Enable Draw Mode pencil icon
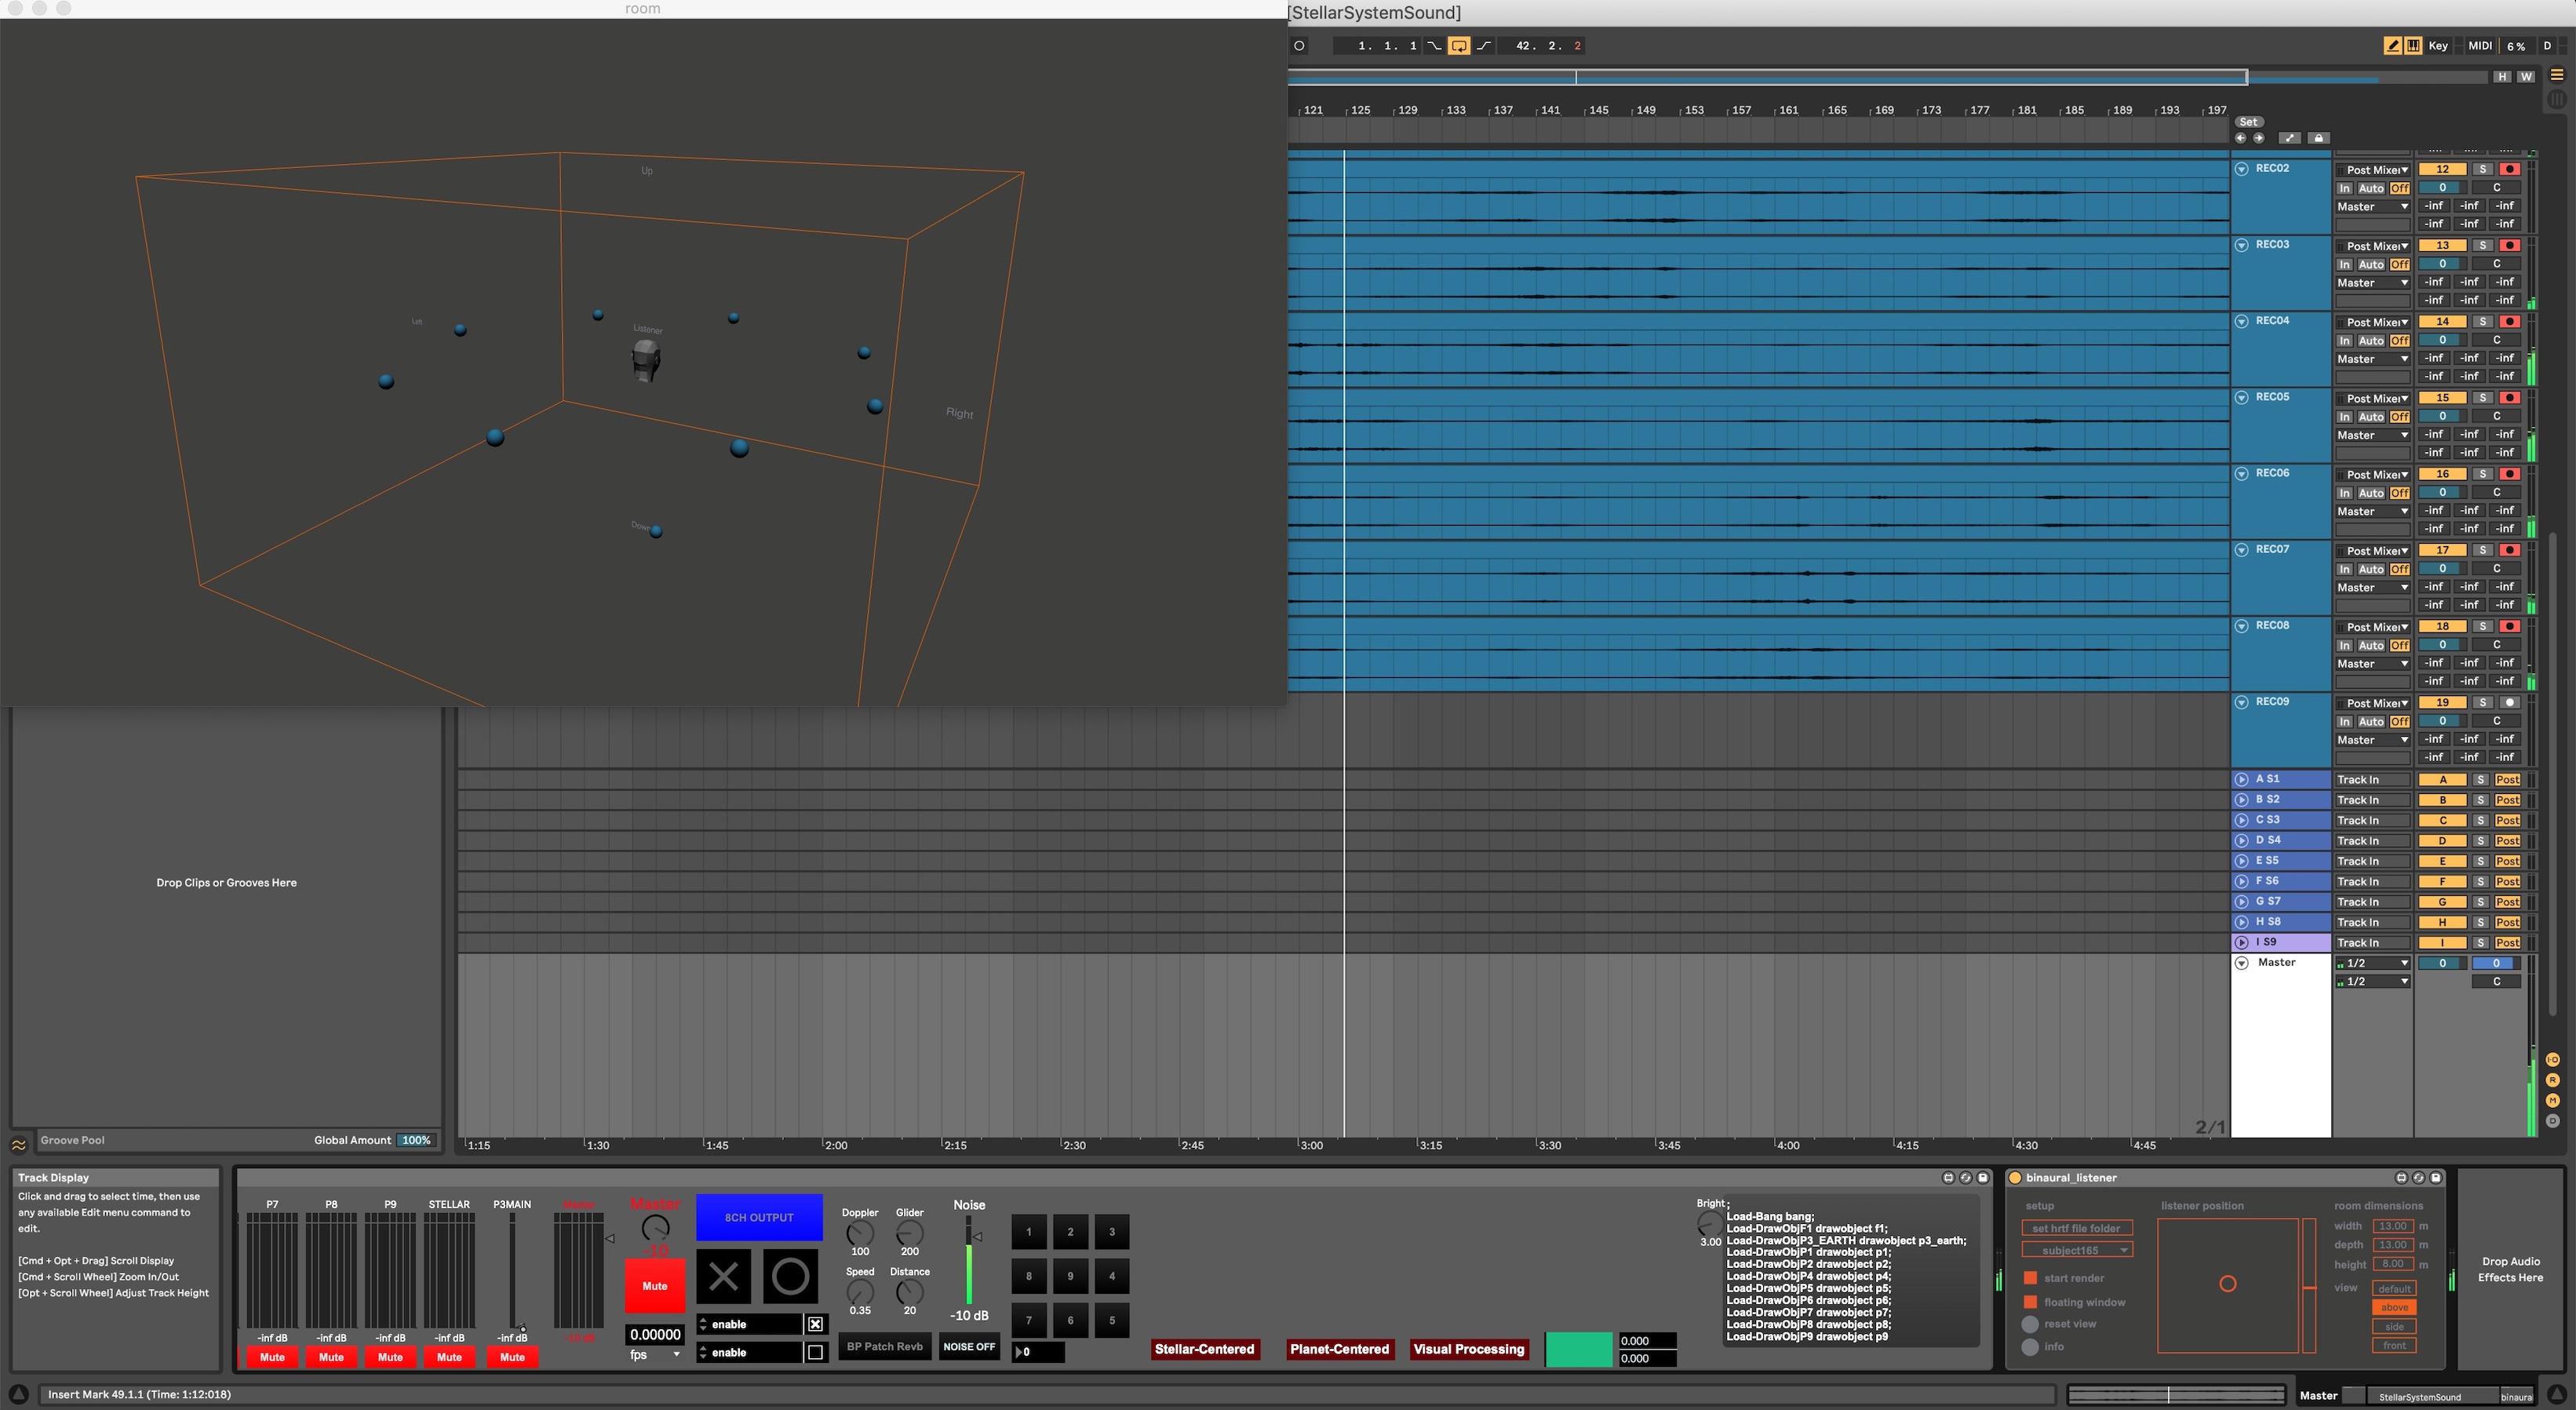This screenshot has height=1410, width=2576. click(x=2392, y=46)
